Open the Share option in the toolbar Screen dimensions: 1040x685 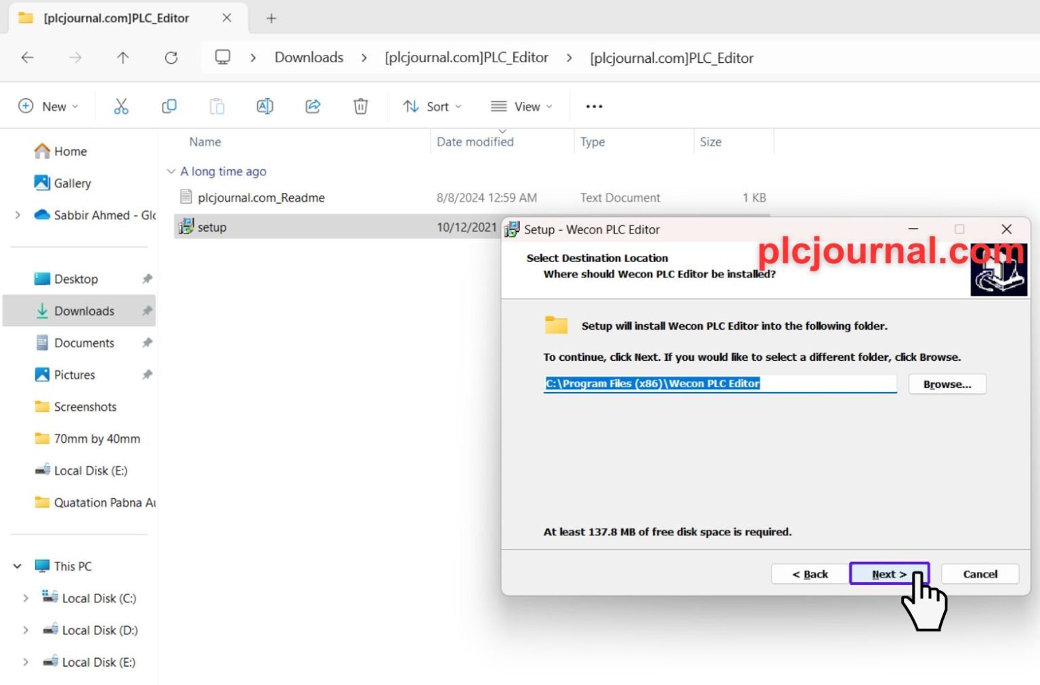(x=313, y=106)
